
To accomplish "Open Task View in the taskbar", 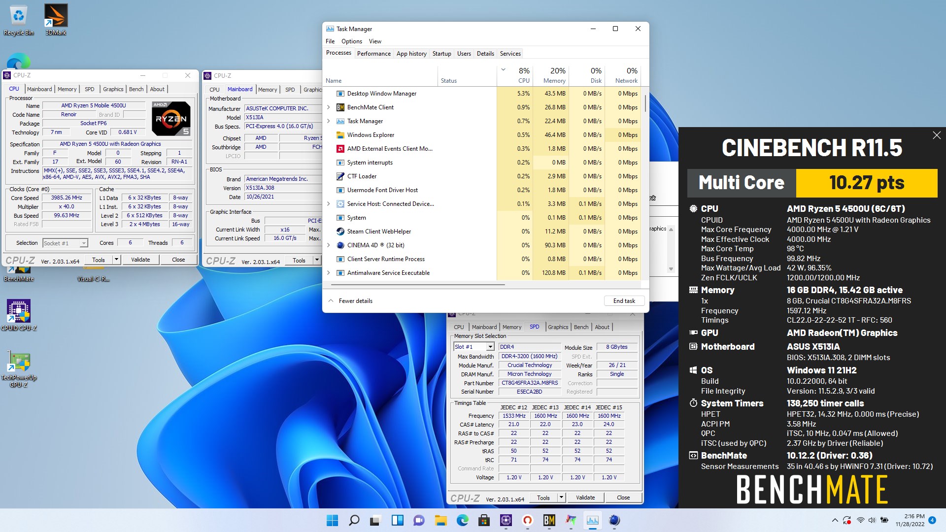I will 375,520.
